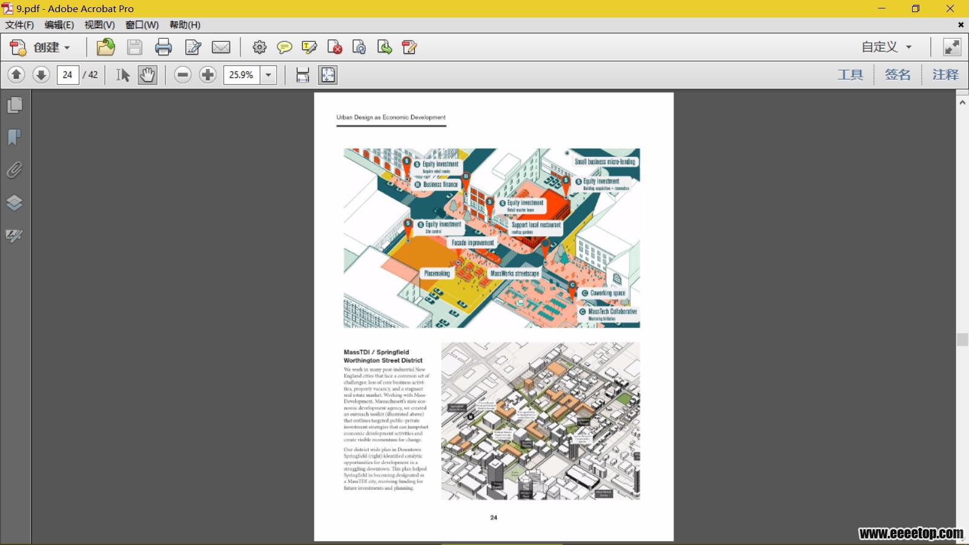Viewport: 969px width, 545px height.
Task: Show page thumbnails panel icon
Action: pos(15,105)
